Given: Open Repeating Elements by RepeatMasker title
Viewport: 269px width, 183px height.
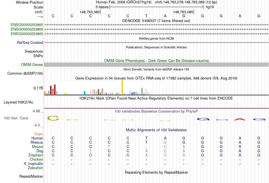Looking at the screenshot, I should (156, 173).
